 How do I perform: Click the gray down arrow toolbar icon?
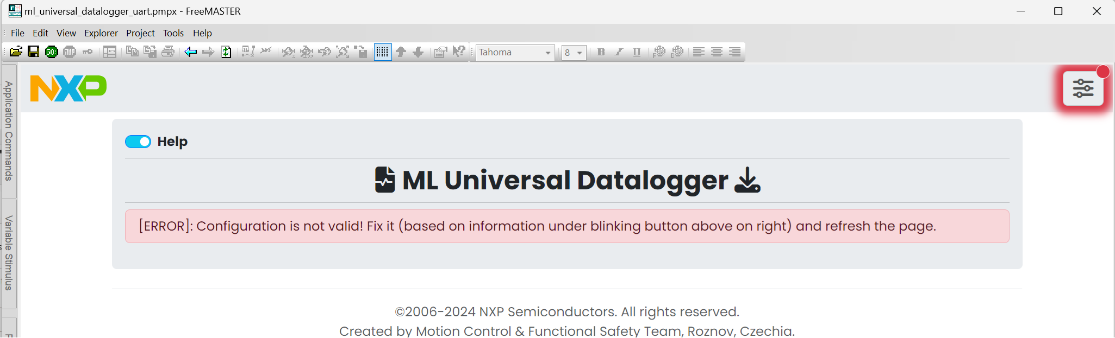point(418,52)
